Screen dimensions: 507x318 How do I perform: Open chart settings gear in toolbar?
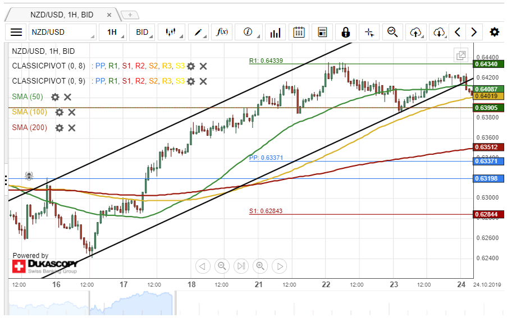click(494, 33)
